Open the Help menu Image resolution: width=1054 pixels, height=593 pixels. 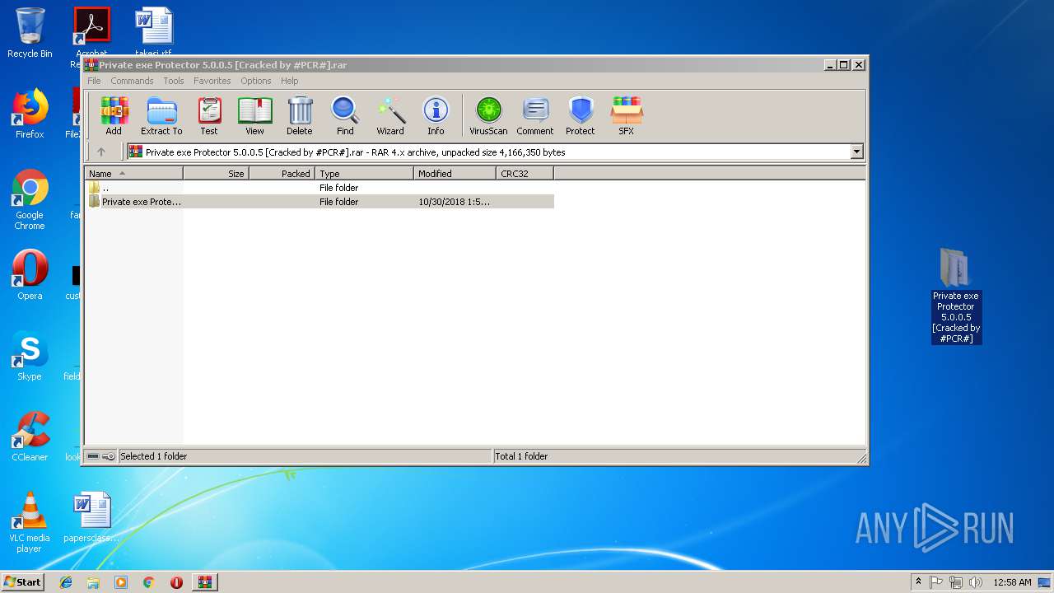click(x=289, y=81)
